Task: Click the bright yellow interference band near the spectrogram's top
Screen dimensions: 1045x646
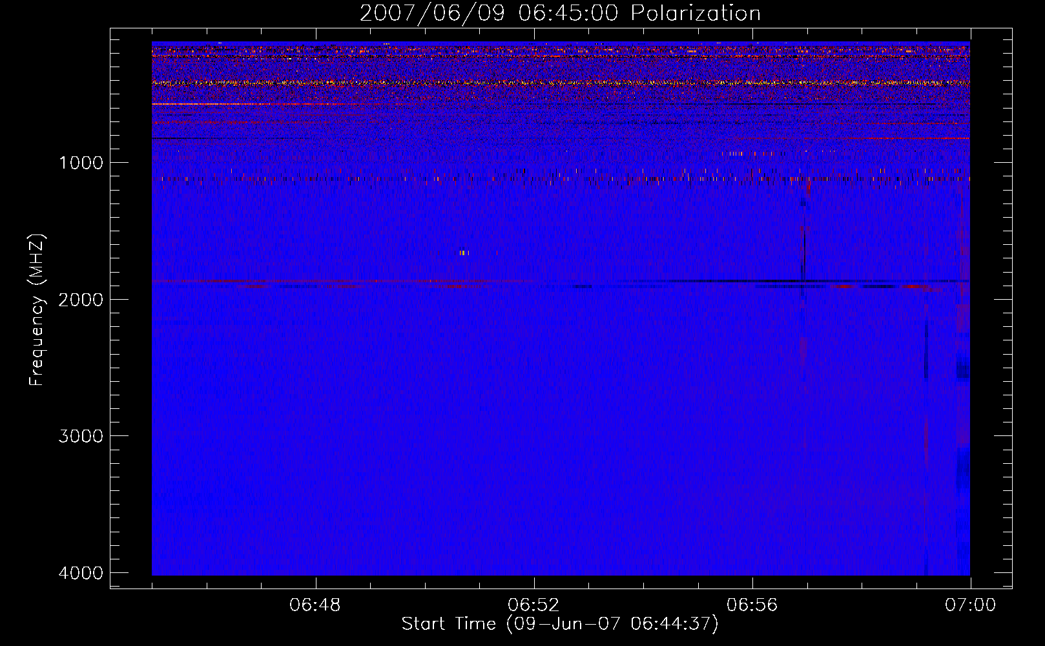Action: click(561, 83)
